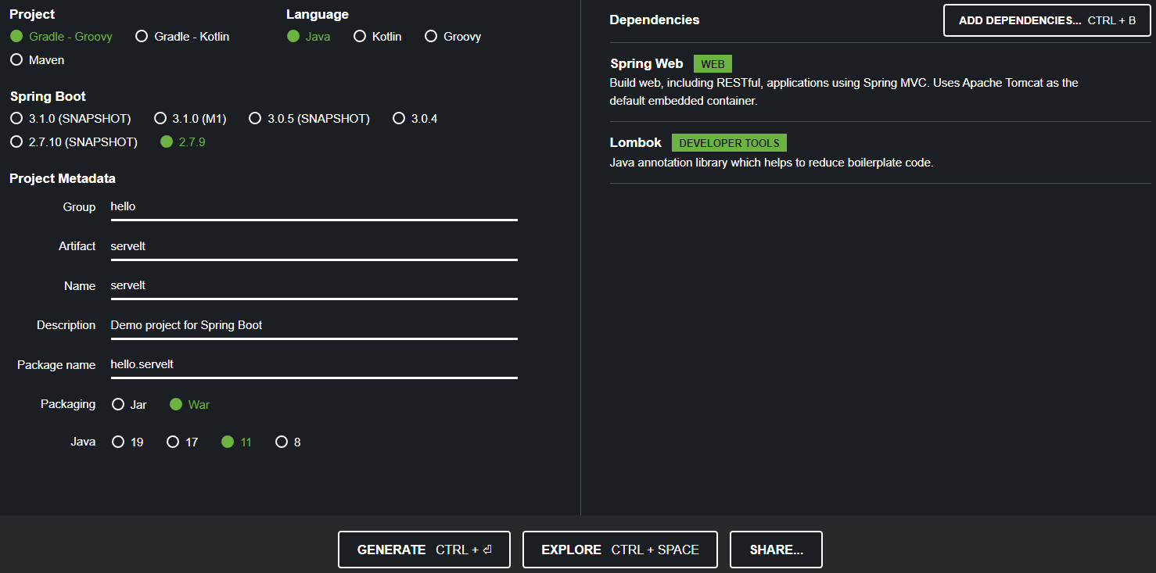
Task: Click the Dependencies heading
Action: click(655, 20)
